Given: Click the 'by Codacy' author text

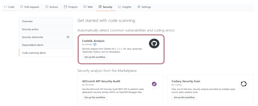Looking at the screenshot, I should (177, 85).
